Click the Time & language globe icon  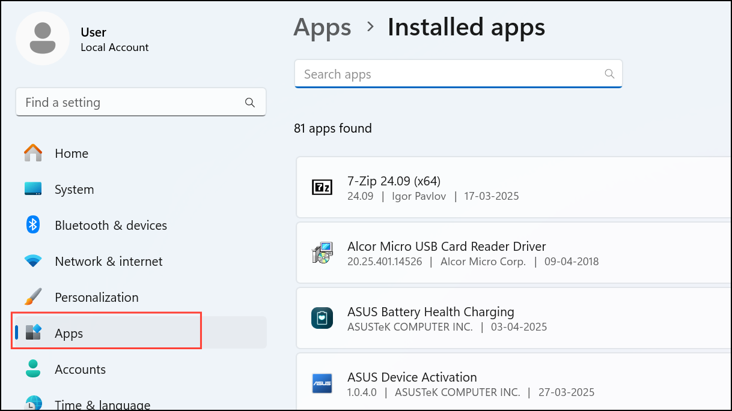pos(33,403)
